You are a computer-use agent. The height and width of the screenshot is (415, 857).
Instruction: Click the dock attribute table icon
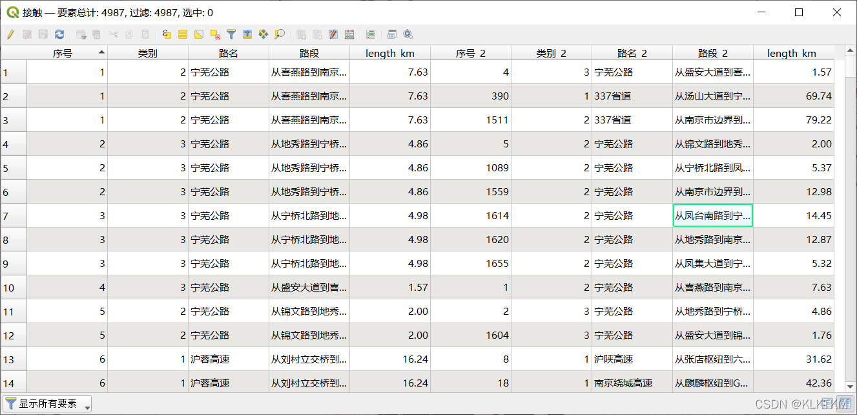click(392, 34)
